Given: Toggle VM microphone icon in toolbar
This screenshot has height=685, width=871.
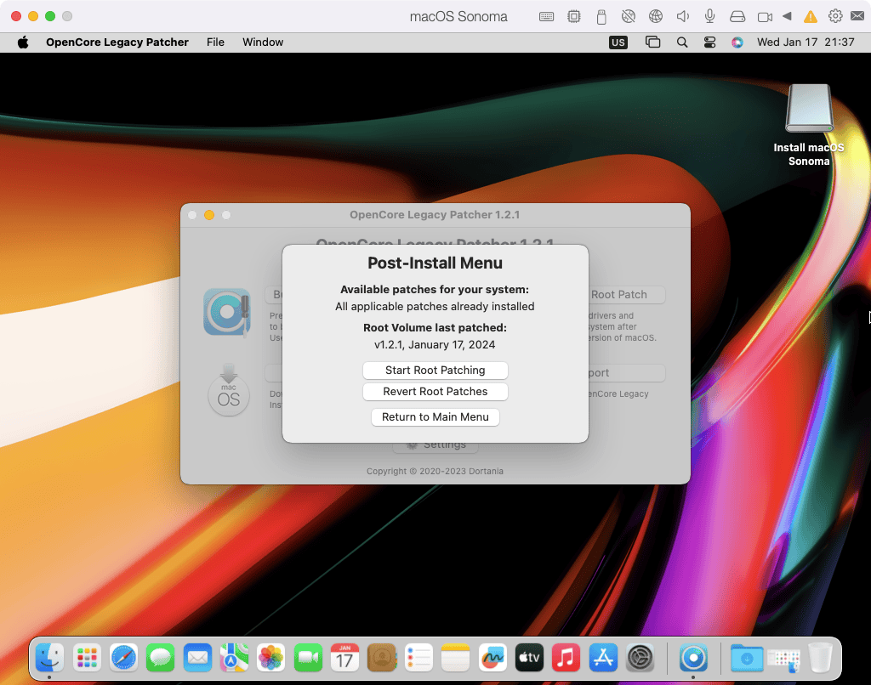Looking at the screenshot, I should [x=709, y=16].
